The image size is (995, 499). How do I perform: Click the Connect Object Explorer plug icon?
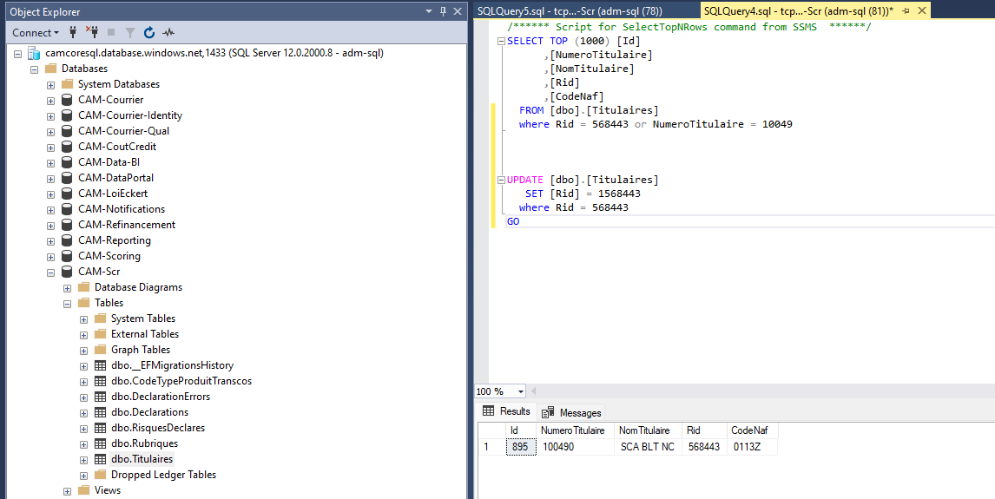point(73,32)
